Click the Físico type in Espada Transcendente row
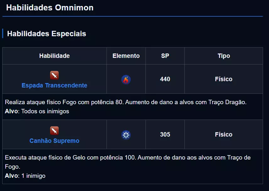269x191 pixels. (x=224, y=79)
